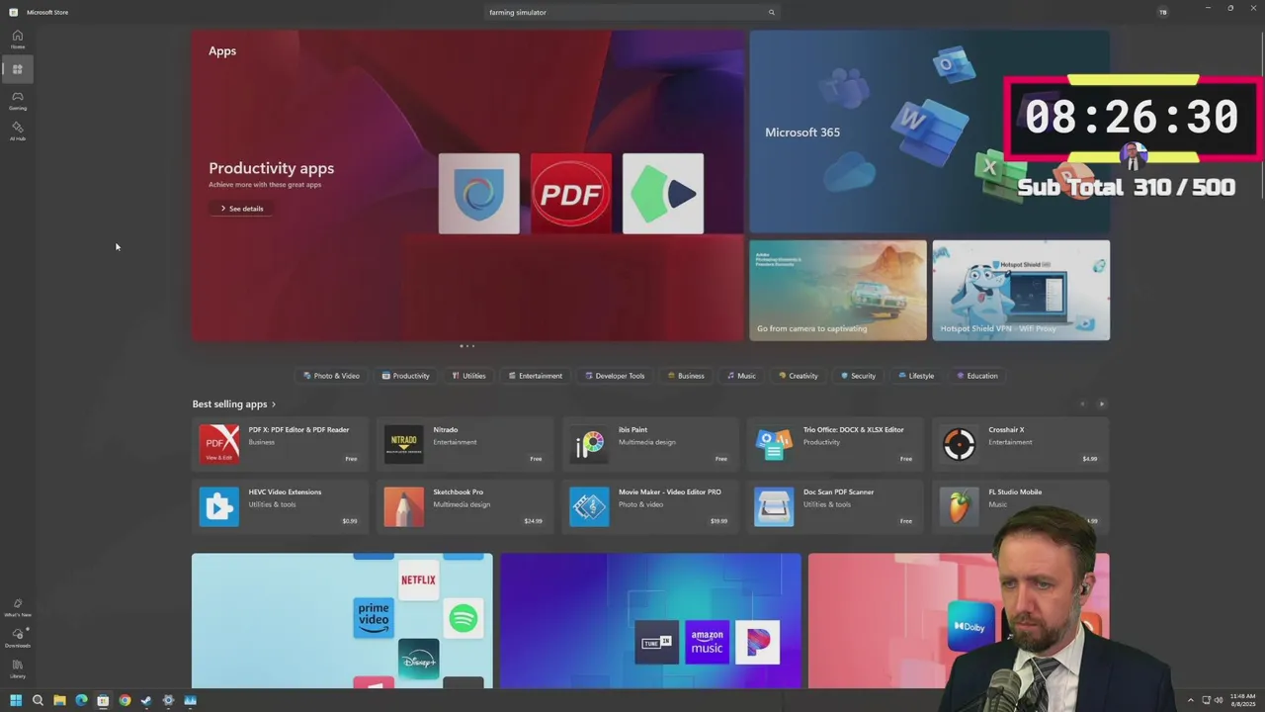Open the Home page in sidebar
Screen dimensions: 1265x712
pyautogui.click(x=18, y=39)
